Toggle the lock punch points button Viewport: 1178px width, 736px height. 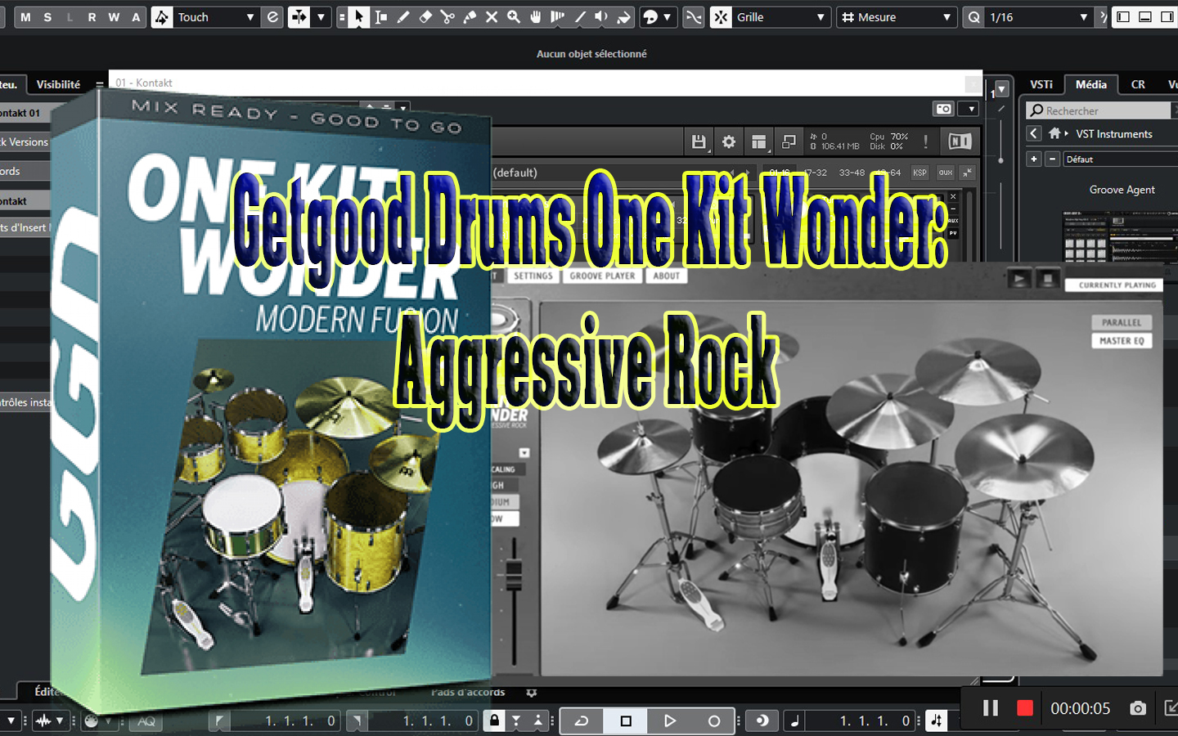[x=493, y=720]
